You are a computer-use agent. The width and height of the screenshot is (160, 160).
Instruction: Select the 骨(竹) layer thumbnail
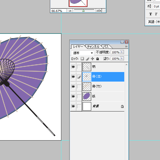[87, 86]
